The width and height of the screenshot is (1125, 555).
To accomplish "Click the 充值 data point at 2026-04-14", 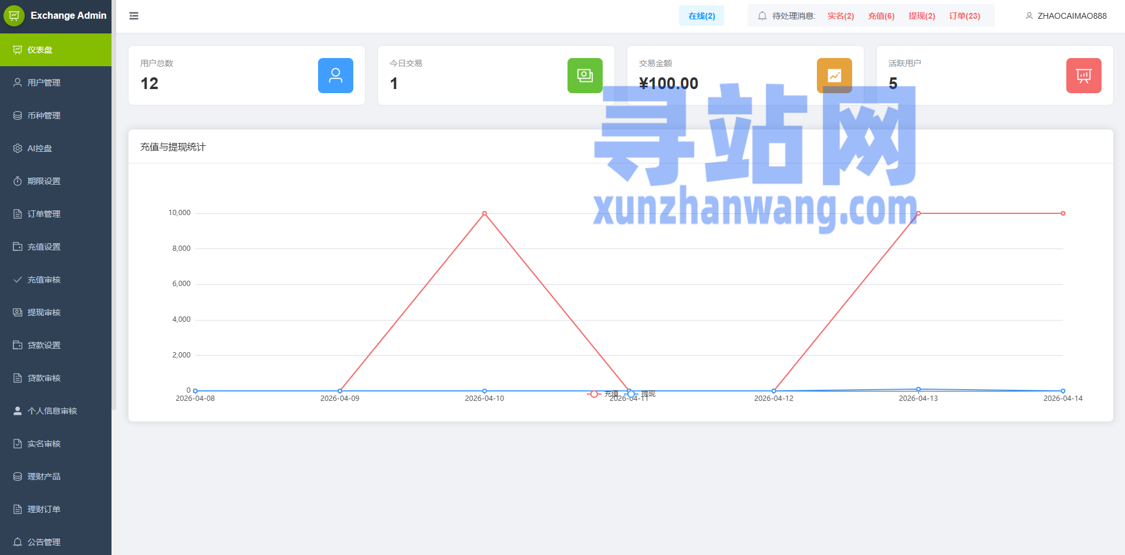I will click(x=1063, y=213).
